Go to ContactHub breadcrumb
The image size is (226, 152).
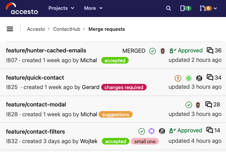click(x=67, y=29)
